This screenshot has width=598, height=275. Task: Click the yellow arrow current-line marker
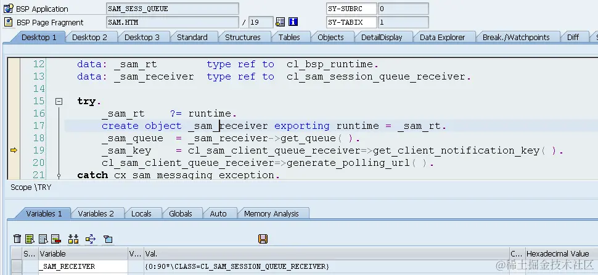[14, 150]
